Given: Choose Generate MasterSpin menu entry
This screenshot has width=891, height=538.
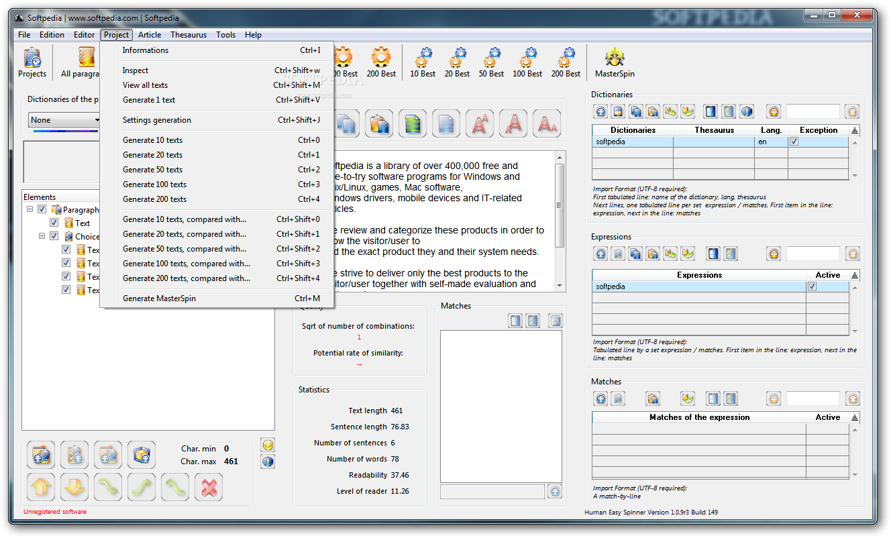Looking at the screenshot, I should pos(218,299).
